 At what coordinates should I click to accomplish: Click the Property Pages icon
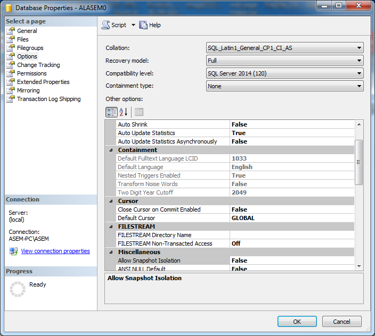point(139,112)
